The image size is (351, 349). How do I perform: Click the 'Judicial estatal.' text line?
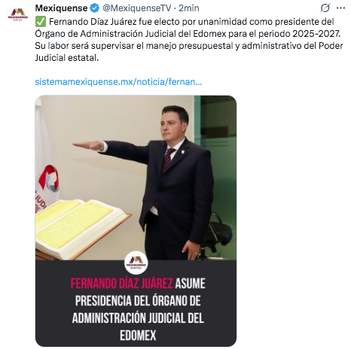tap(66, 58)
